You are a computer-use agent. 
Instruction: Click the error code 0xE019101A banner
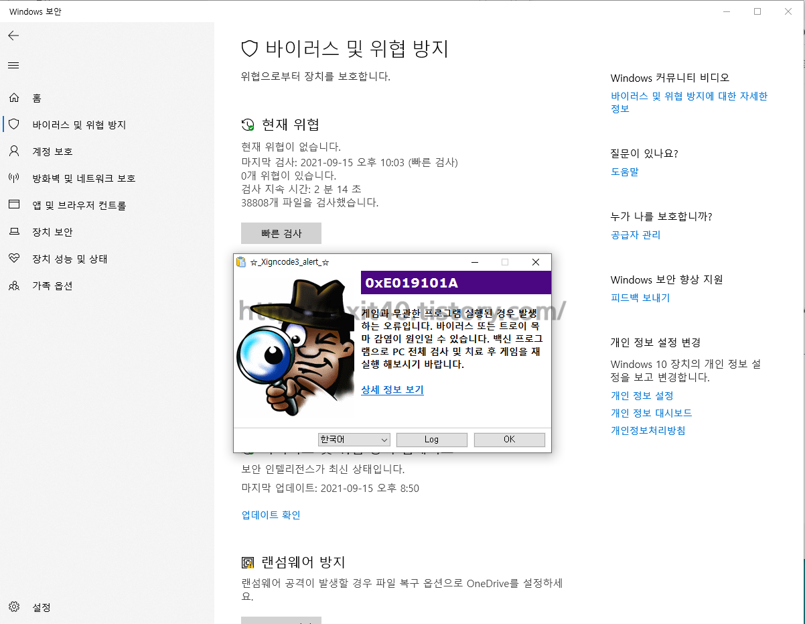456,283
